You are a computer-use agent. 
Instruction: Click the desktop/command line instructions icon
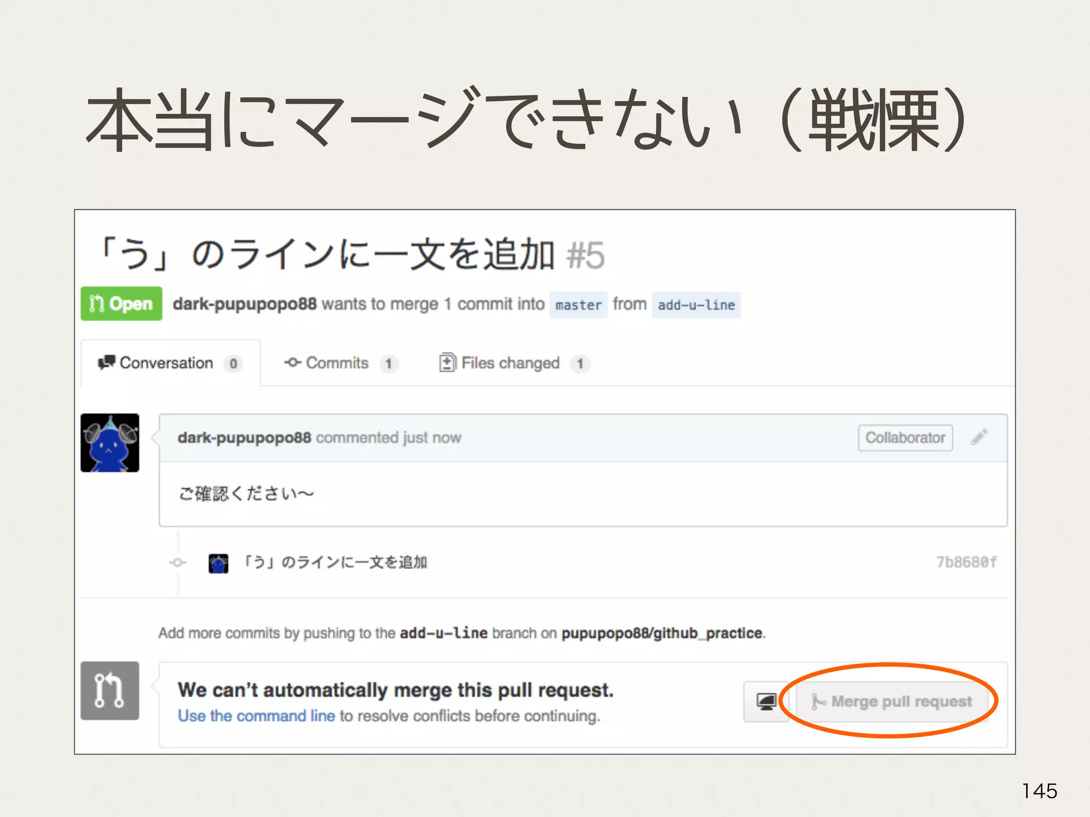(766, 702)
